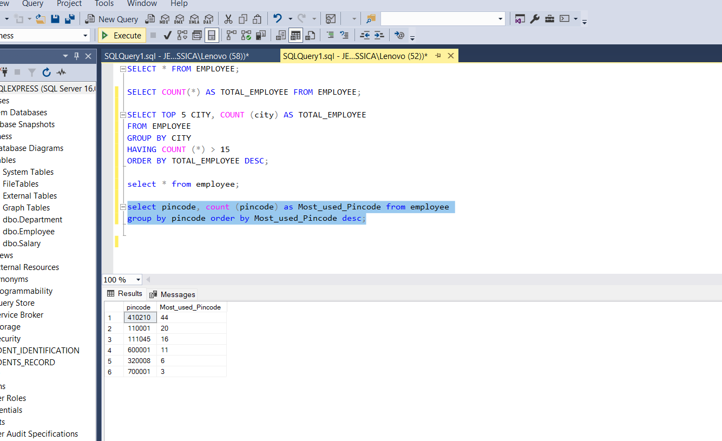Open the undo history dropdown arrow

click(290, 18)
